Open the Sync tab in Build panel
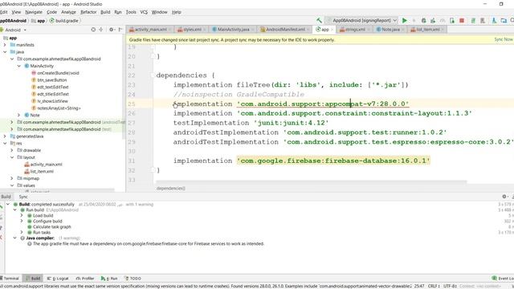514x289 pixels. [23, 197]
